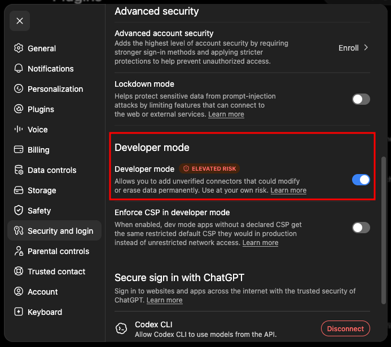Click the Trusted contact lifebuoy icon
The height and width of the screenshot is (347, 391).
pos(19,271)
